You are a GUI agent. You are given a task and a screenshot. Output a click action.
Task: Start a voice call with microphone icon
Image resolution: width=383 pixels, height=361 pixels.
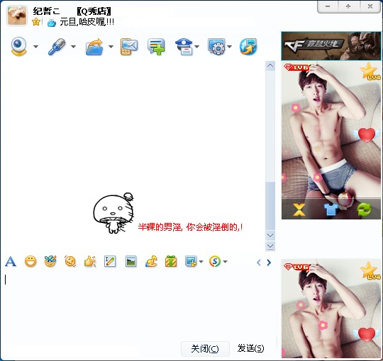(57, 46)
